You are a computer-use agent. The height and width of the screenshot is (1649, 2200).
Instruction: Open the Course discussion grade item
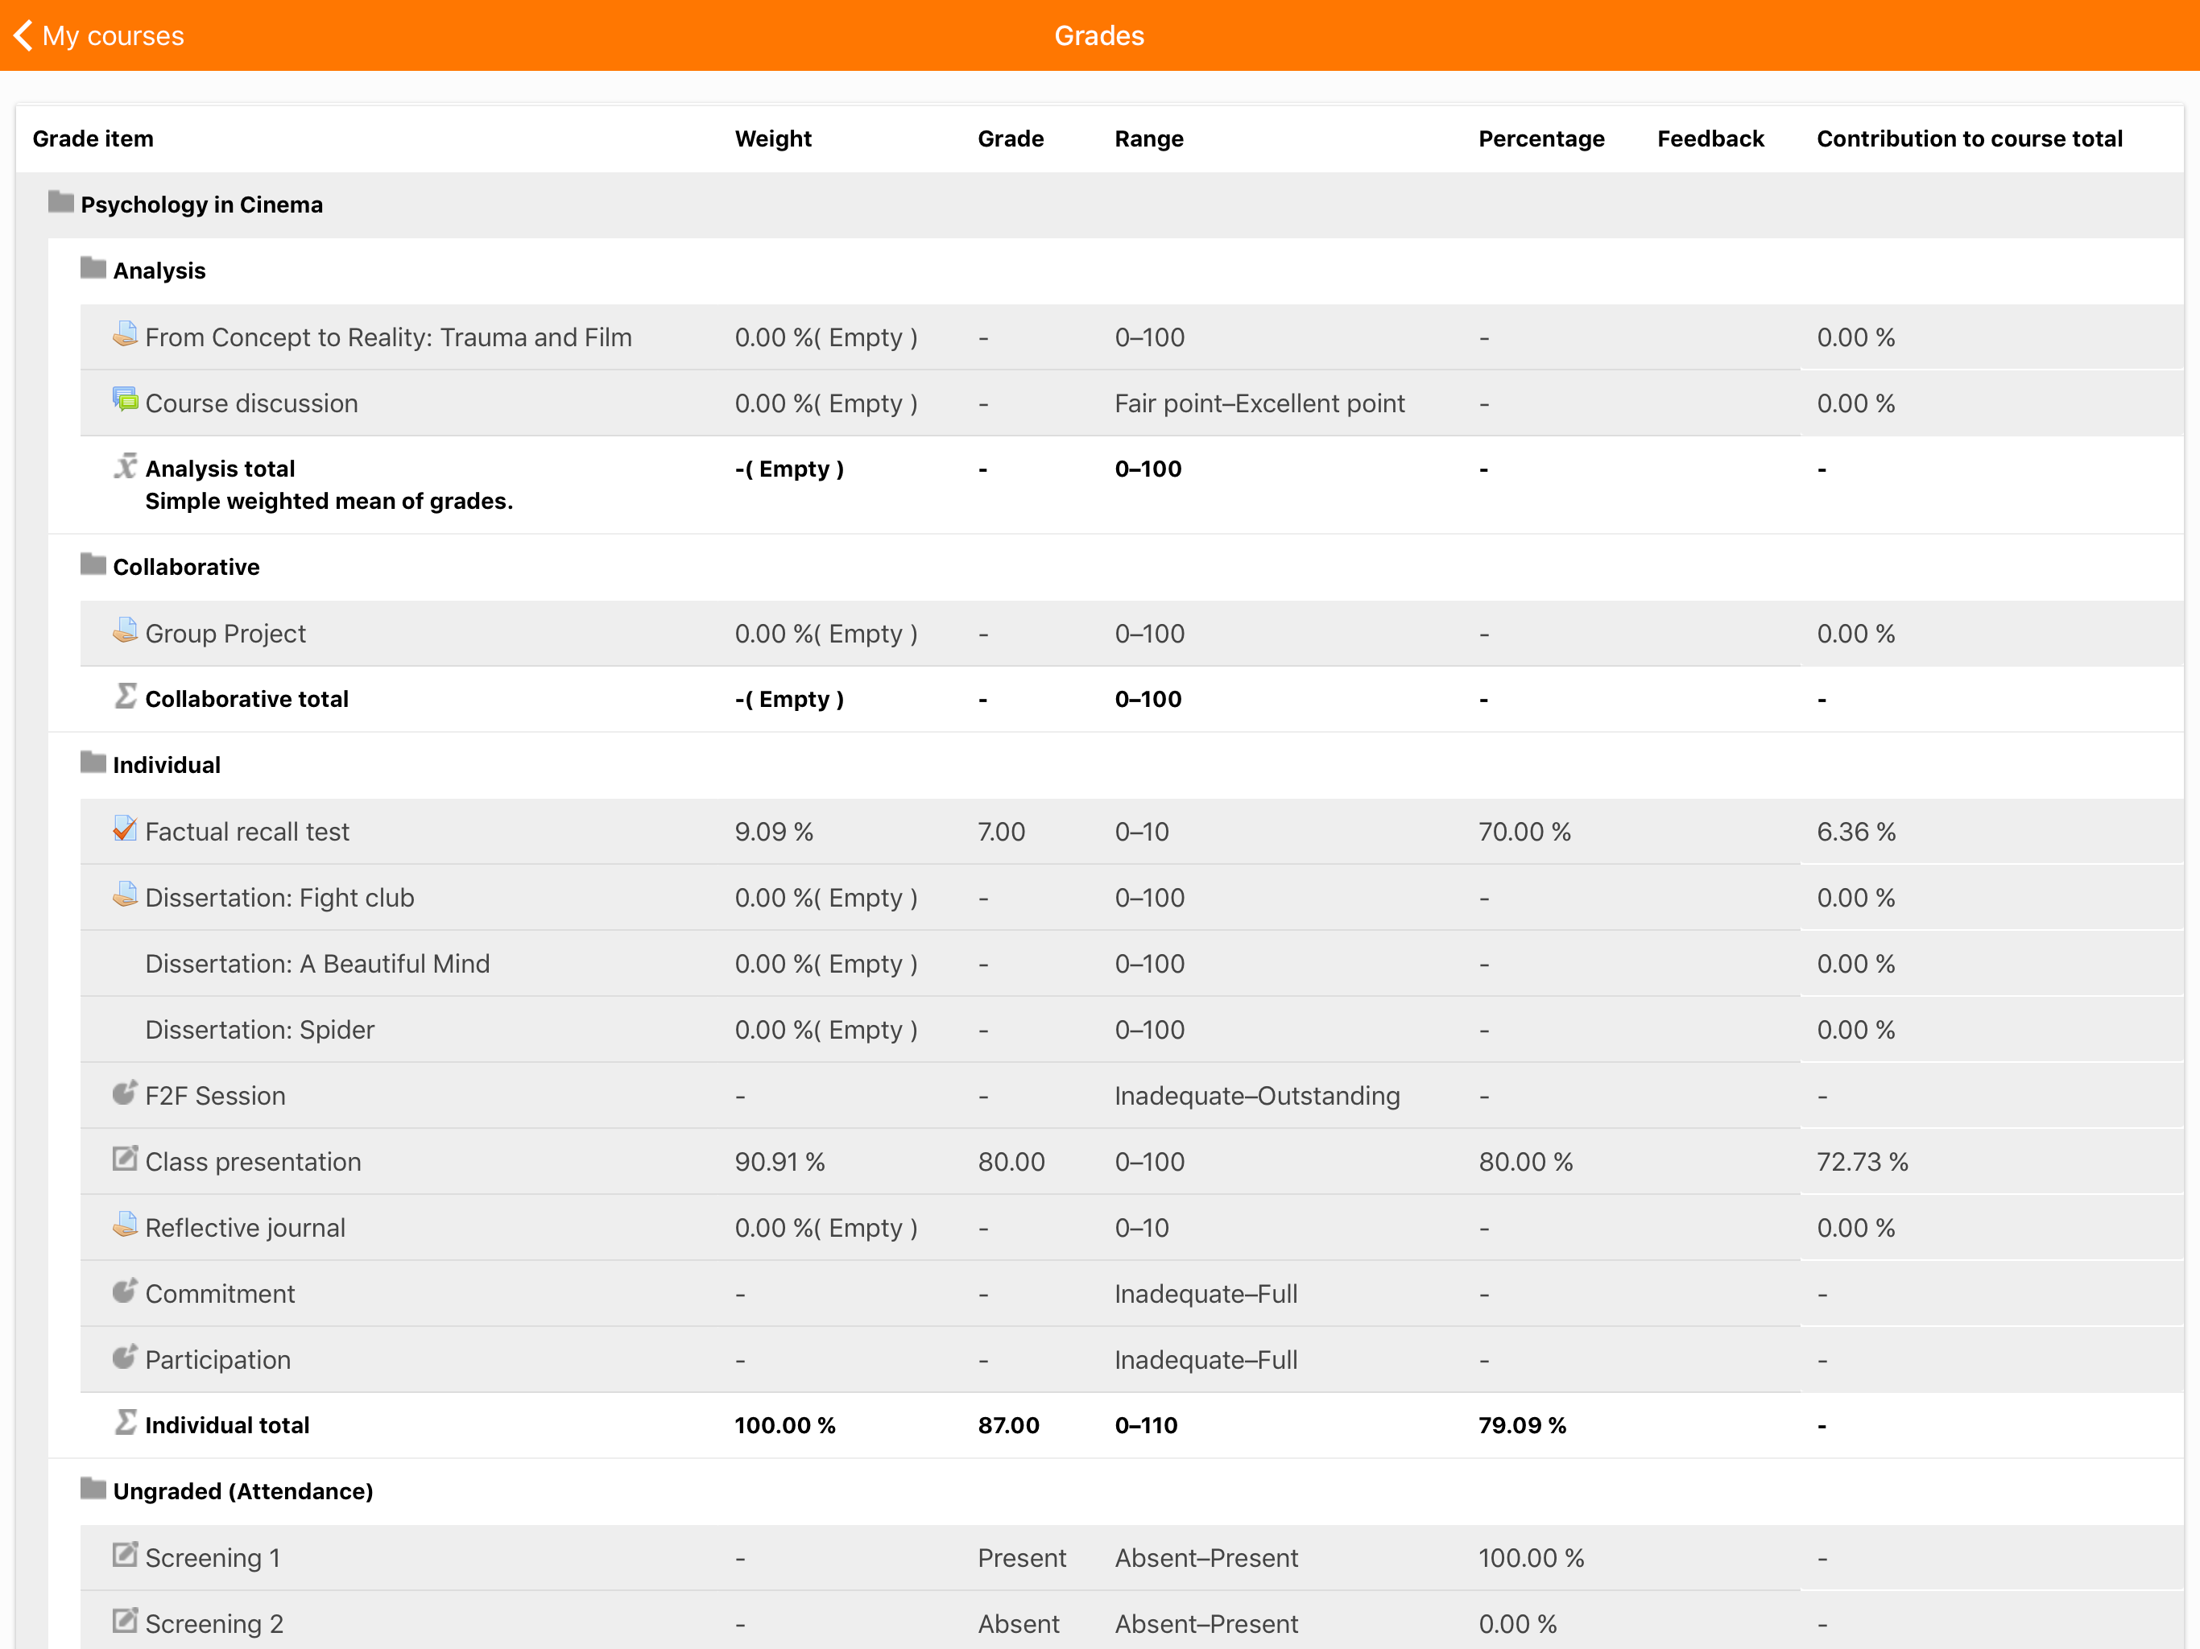tap(251, 403)
